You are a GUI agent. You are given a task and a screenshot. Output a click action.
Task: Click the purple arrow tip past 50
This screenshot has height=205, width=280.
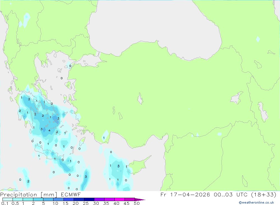pyautogui.click(x=140, y=199)
